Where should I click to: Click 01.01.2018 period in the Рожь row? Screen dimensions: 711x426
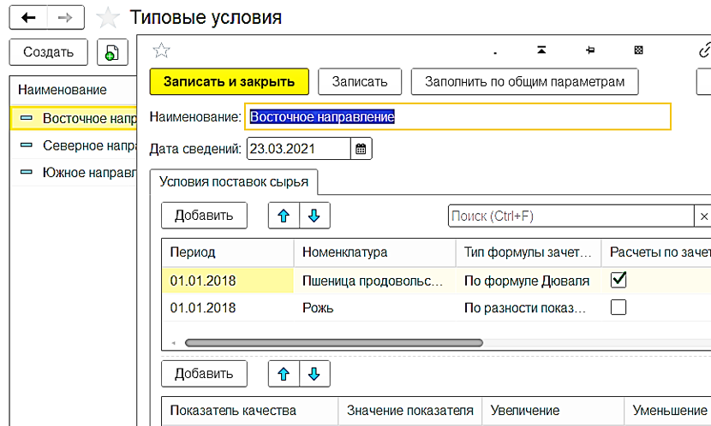[228, 308]
